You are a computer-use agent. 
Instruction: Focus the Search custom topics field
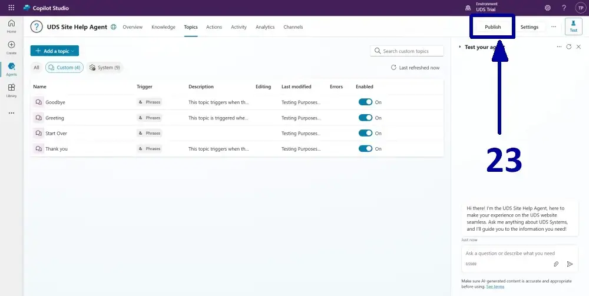(407, 51)
